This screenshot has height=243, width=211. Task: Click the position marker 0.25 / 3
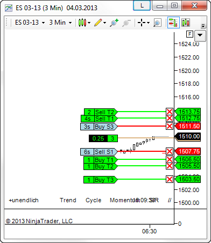(x=103, y=138)
